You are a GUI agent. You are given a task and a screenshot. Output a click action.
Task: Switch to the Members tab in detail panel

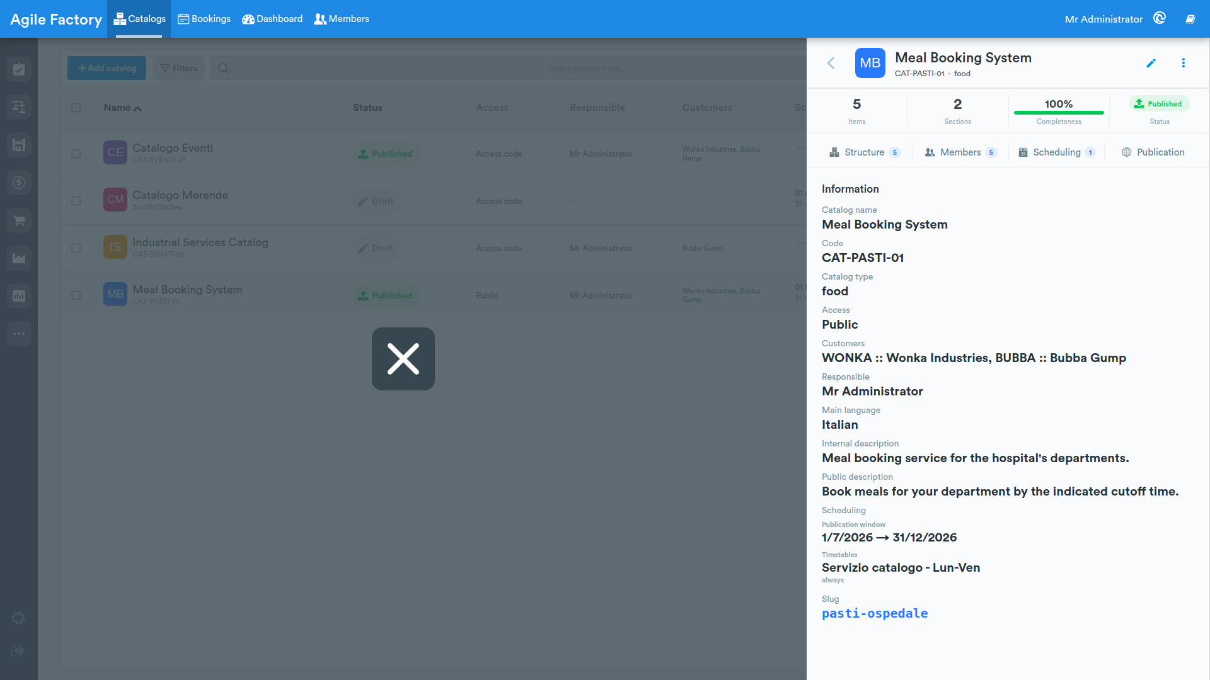point(960,152)
